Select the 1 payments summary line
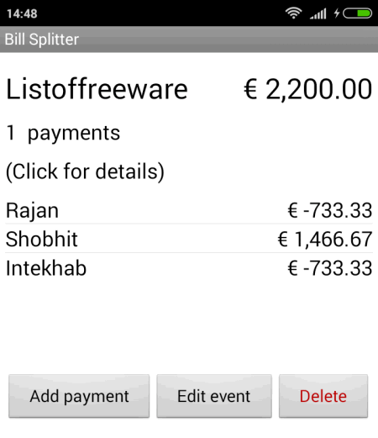 point(63,133)
